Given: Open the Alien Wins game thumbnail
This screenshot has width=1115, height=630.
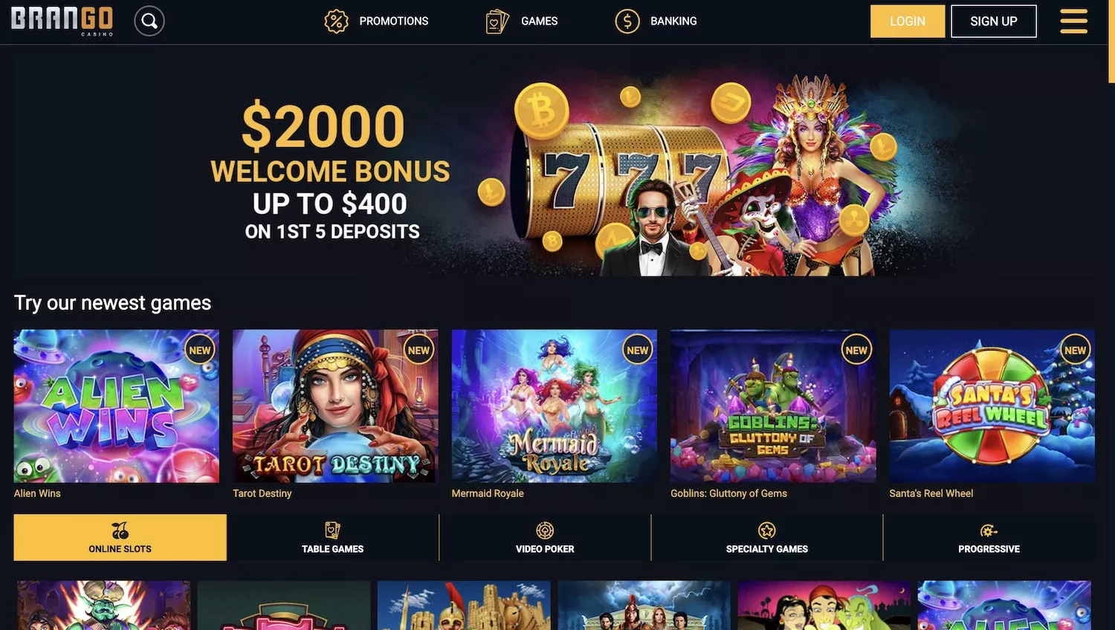Looking at the screenshot, I should [117, 406].
